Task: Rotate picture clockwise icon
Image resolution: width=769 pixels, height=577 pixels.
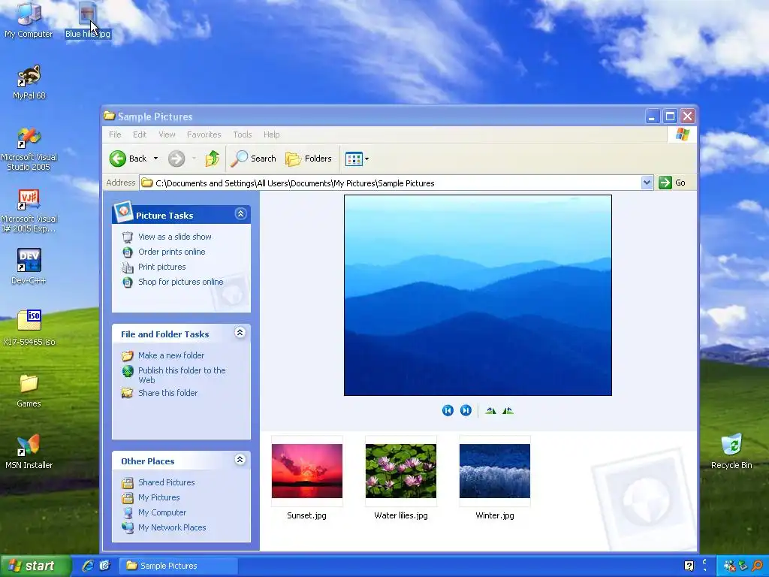Action: [490, 411]
